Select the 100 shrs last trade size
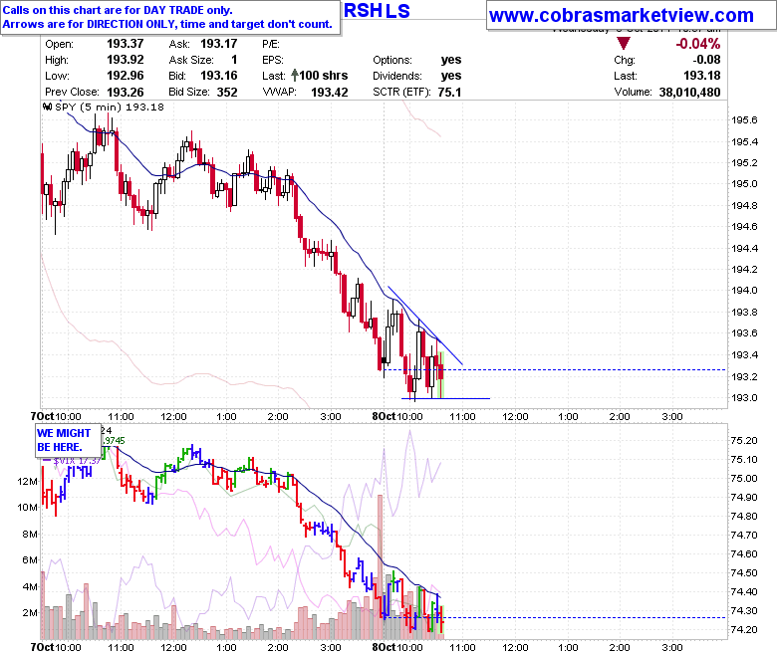 click(x=324, y=76)
